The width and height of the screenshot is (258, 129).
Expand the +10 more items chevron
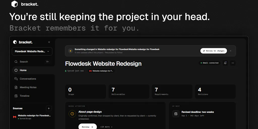(x=106, y=127)
